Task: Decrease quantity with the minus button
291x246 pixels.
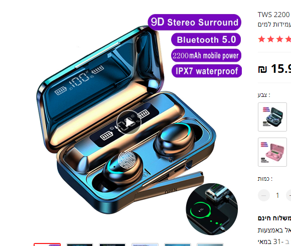Action: coord(264,195)
